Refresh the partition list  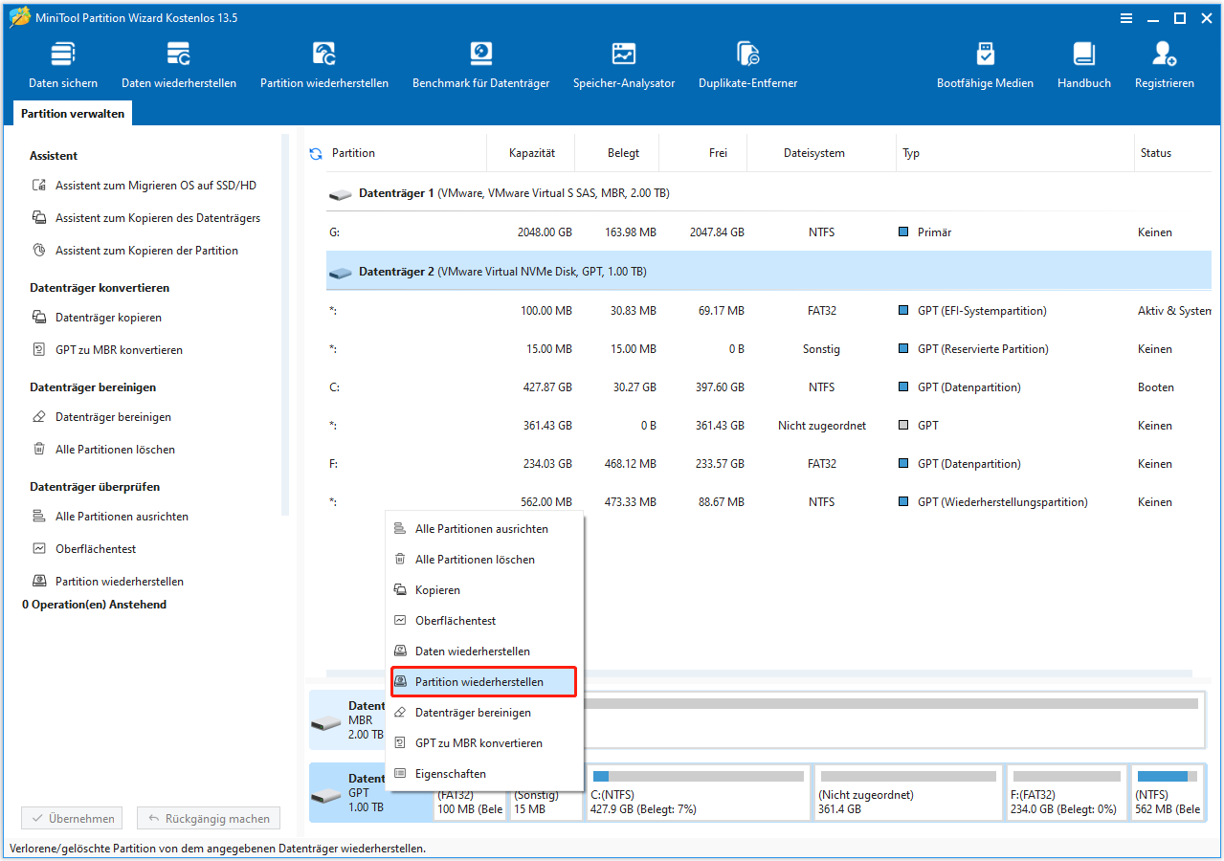[315, 152]
